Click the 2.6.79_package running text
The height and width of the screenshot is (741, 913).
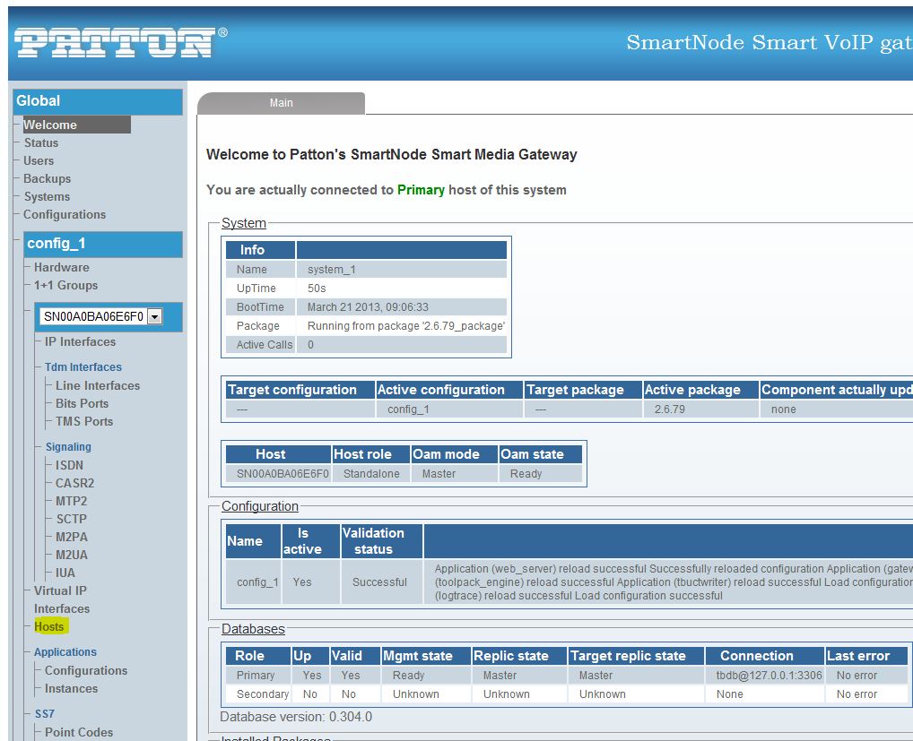click(406, 326)
